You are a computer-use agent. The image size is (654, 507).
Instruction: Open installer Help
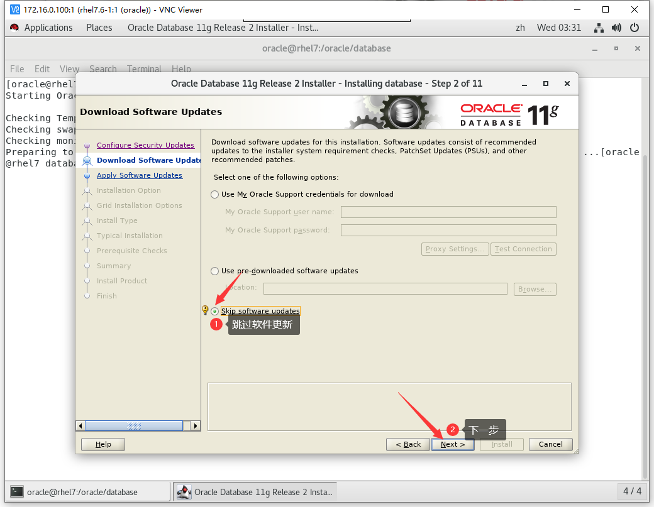click(103, 444)
